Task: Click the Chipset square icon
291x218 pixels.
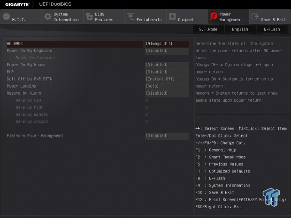Action: pyautogui.click(x=172, y=16)
